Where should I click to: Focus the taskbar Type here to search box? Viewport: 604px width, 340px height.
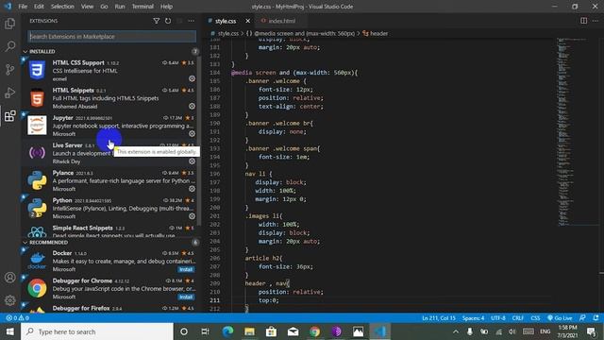click(97, 331)
